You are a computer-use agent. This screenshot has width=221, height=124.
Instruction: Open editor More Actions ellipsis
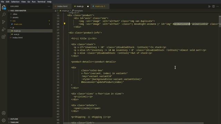[218, 6]
